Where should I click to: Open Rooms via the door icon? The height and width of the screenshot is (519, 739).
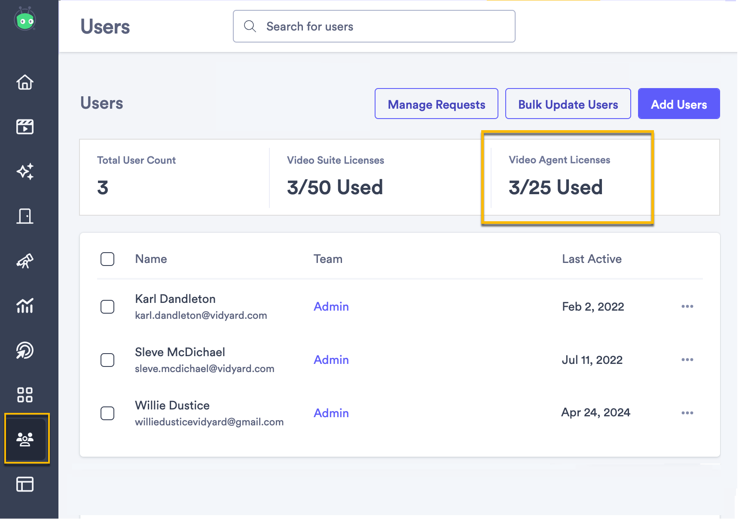tap(25, 216)
